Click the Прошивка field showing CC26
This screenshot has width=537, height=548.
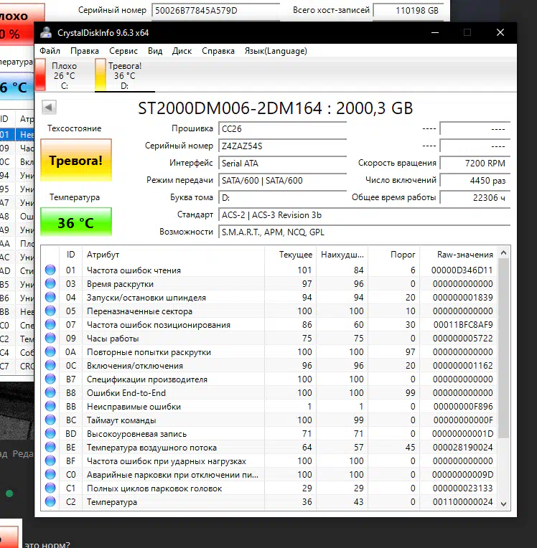[282, 128]
